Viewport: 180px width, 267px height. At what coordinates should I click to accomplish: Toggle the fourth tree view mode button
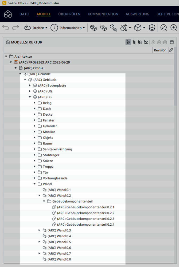coord(146,42)
